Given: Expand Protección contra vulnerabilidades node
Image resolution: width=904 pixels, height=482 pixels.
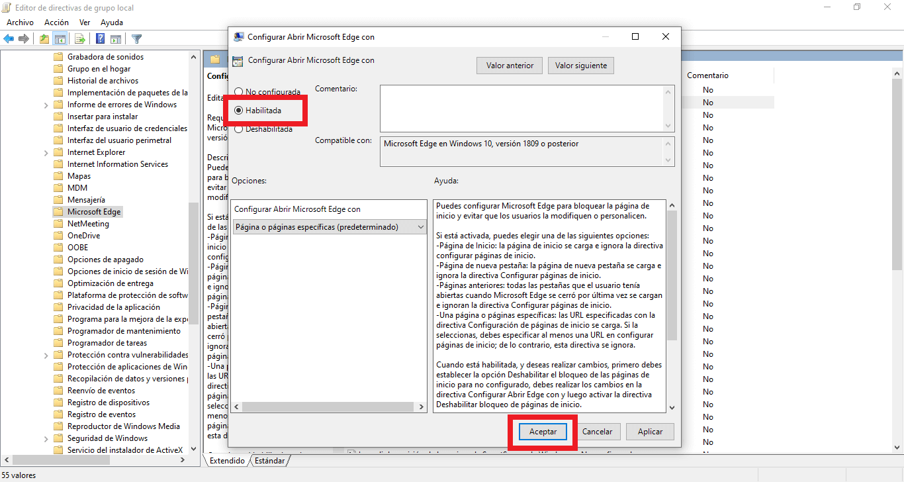Looking at the screenshot, I should pos(46,355).
